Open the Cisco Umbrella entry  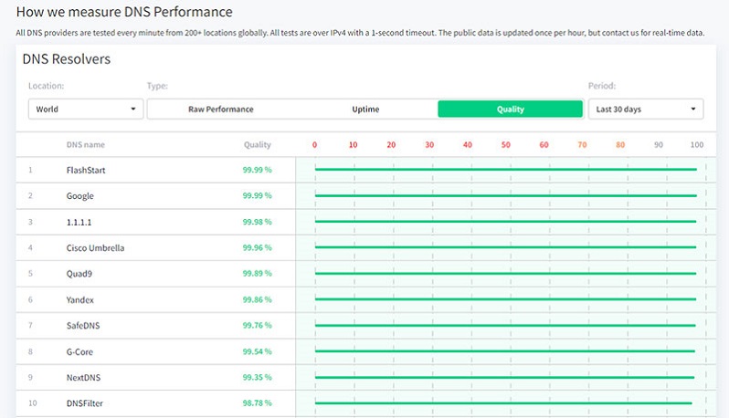click(95, 247)
